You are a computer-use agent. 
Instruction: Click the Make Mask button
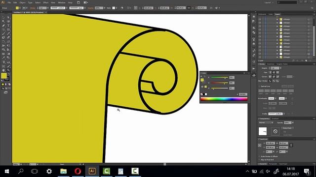[x=287, y=128]
